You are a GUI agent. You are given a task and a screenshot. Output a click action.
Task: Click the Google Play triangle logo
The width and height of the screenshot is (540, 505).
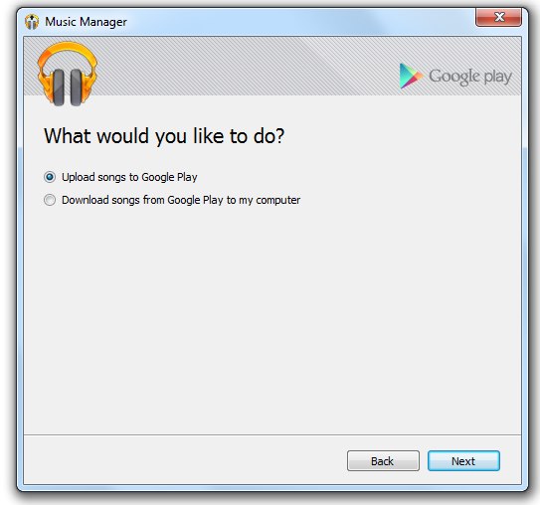[411, 77]
